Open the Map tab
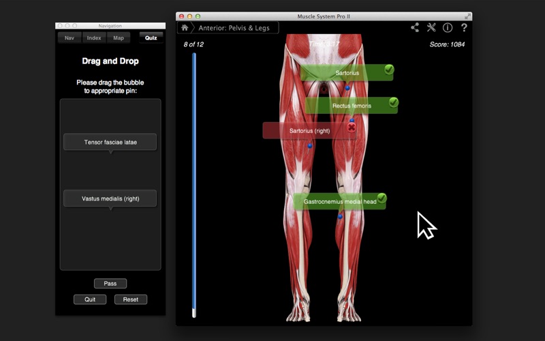The height and width of the screenshot is (341, 545). tap(119, 38)
